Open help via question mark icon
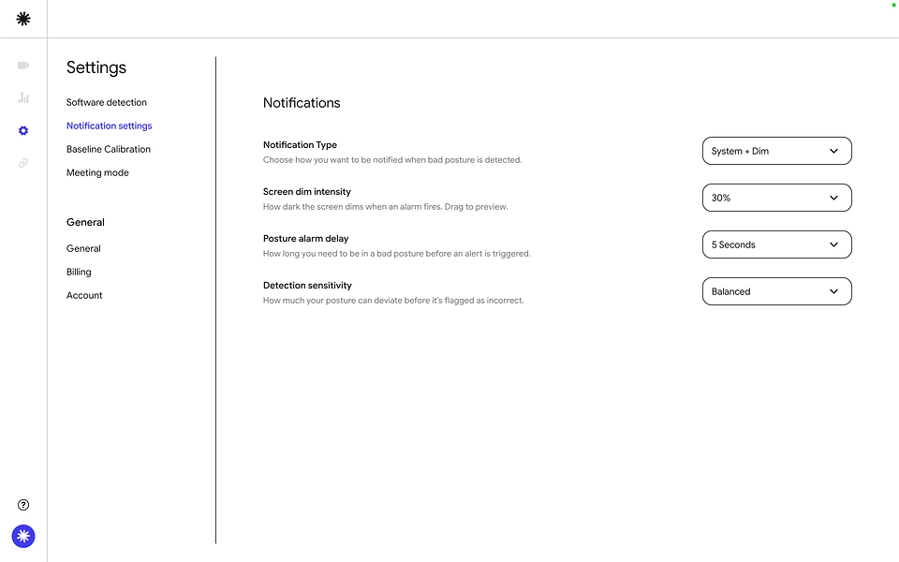Screen dimensions: 899x562 22,505
